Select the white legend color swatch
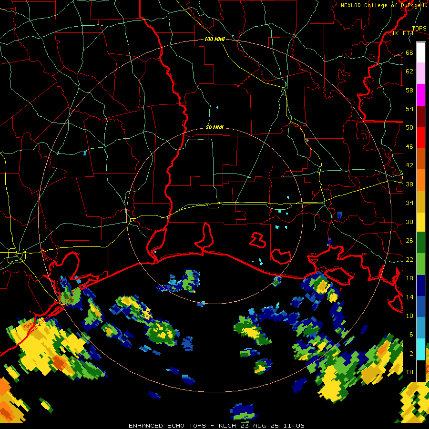The width and height of the screenshot is (429, 429). click(x=421, y=52)
